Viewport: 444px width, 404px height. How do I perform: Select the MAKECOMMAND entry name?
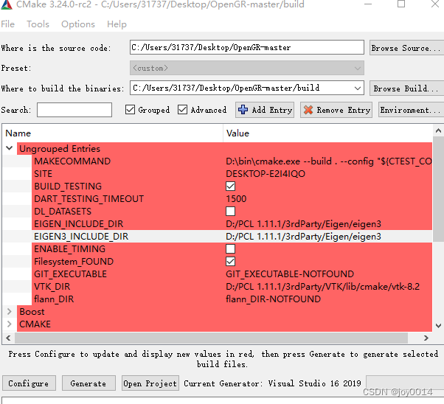72,161
